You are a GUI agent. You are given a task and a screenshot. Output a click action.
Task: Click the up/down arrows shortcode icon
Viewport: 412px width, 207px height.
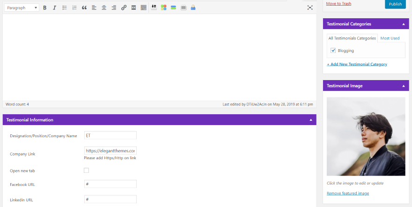(x=154, y=7)
